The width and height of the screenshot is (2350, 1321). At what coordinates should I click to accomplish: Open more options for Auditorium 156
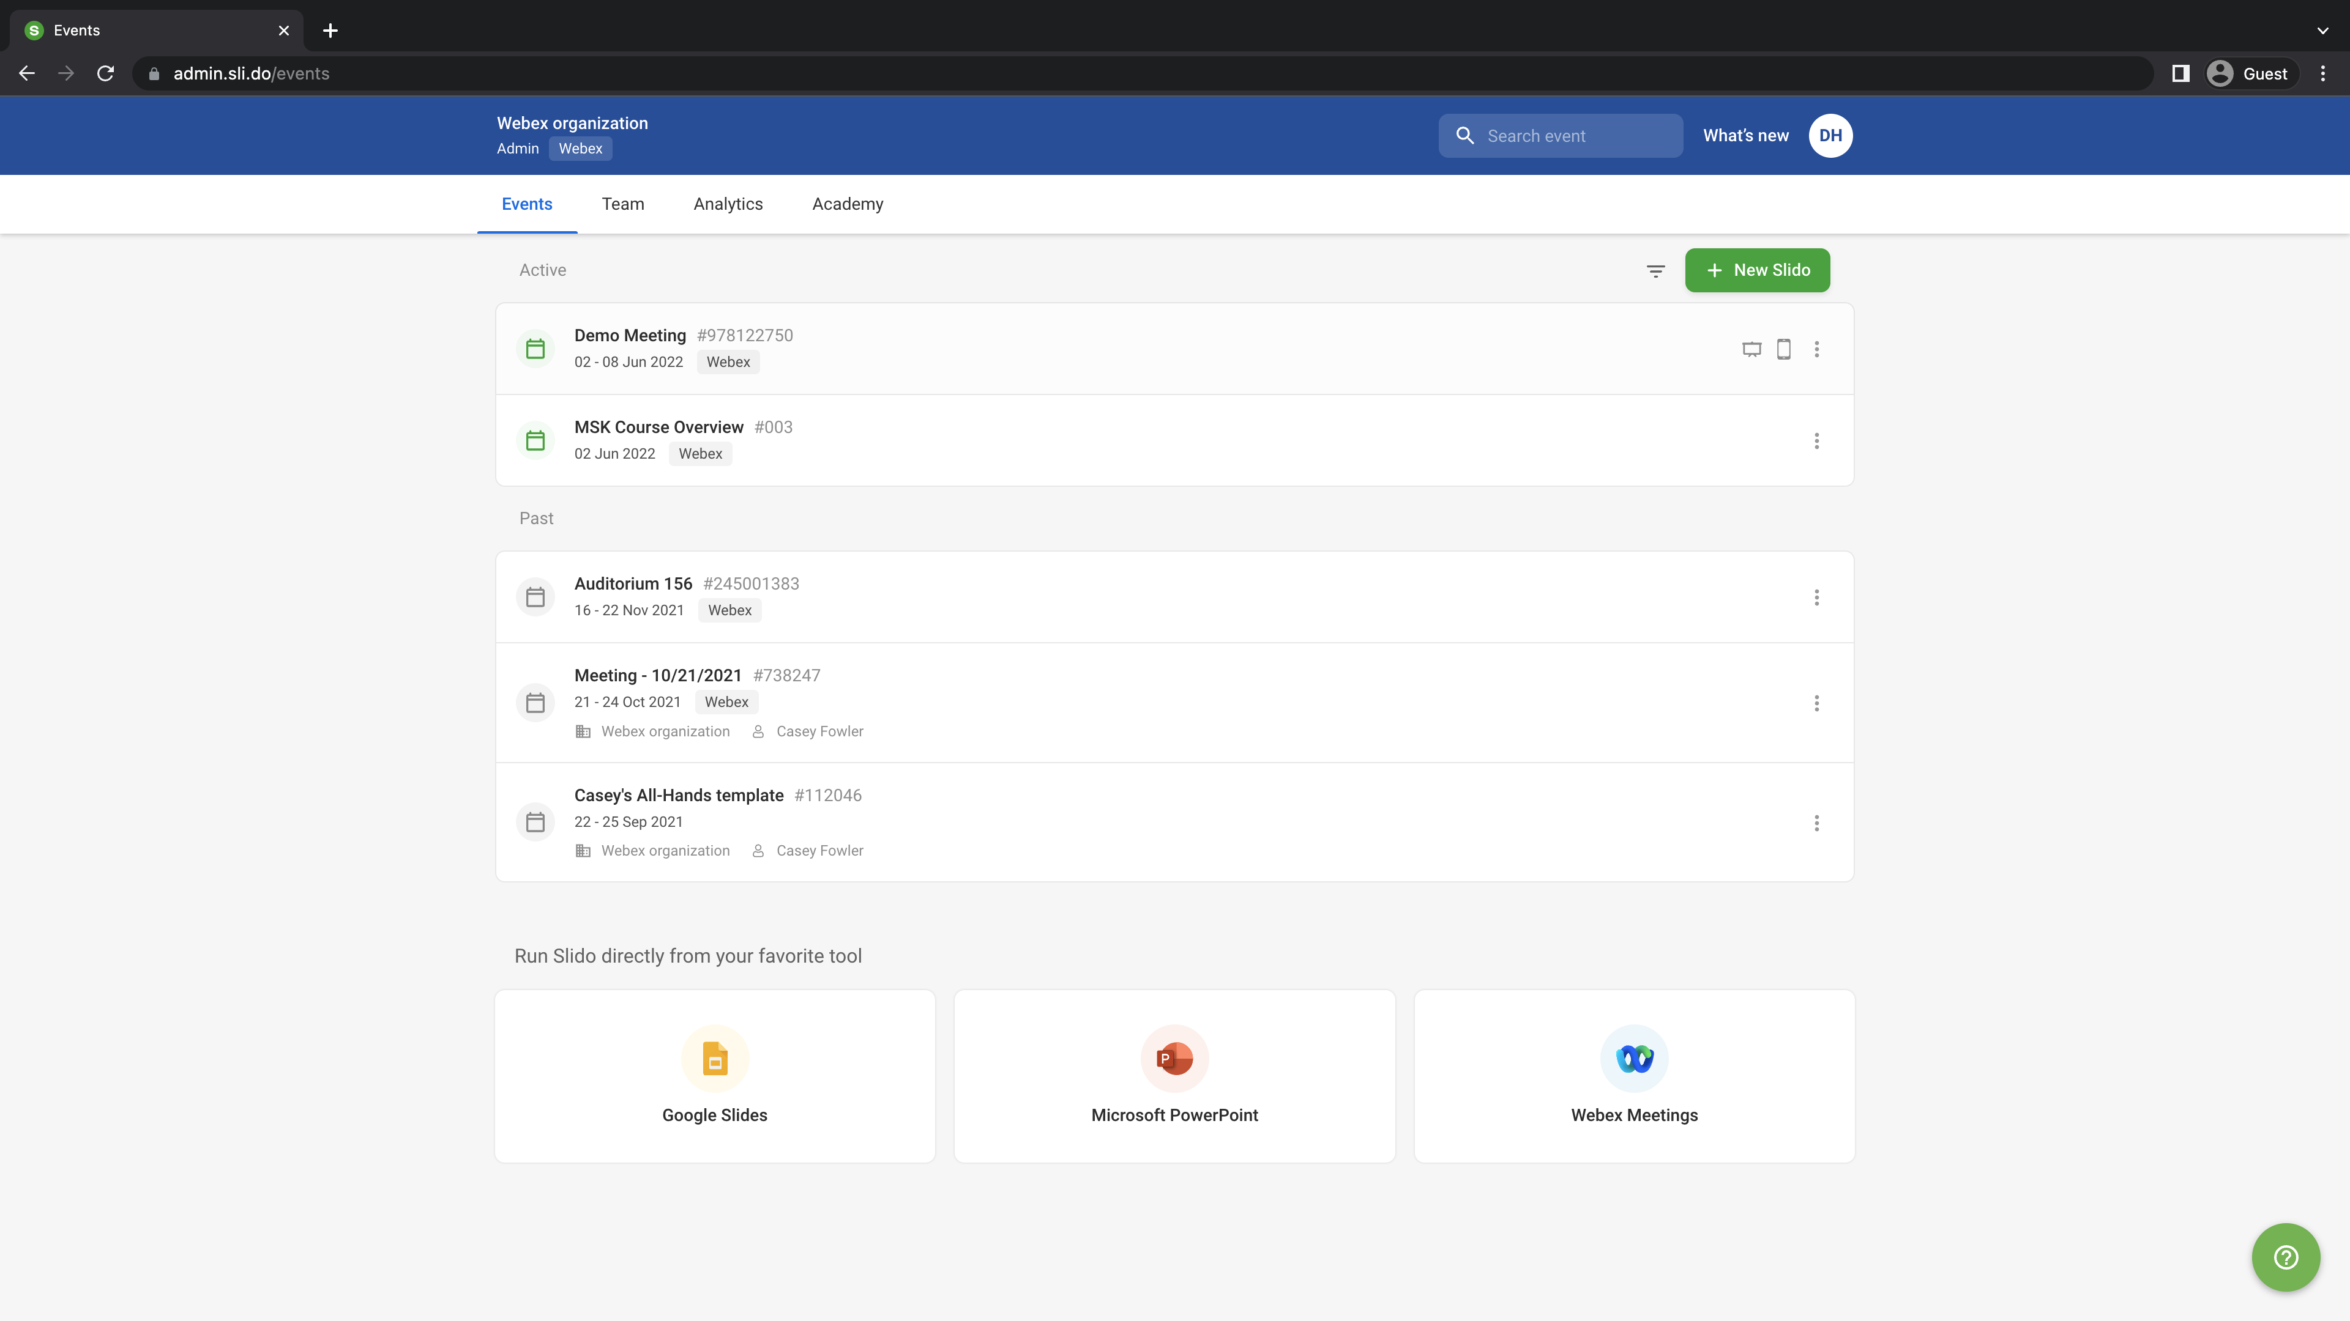click(1816, 597)
